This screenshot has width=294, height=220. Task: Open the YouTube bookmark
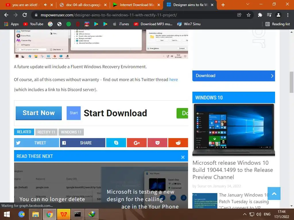tap(33, 24)
